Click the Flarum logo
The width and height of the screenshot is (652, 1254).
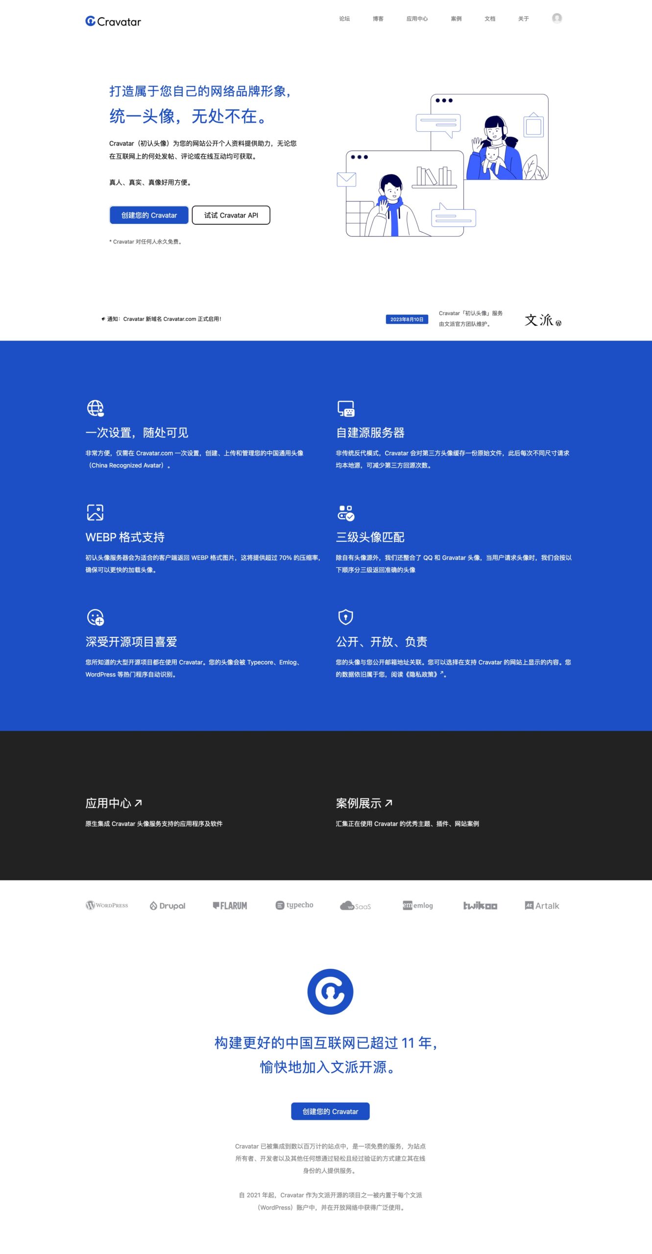pos(230,906)
